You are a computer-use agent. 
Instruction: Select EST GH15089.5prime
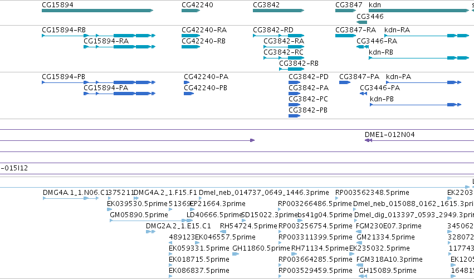(388, 271)
